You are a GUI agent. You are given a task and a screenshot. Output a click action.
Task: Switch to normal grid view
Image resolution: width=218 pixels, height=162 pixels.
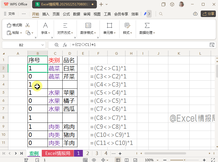click(x=118, y=160)
